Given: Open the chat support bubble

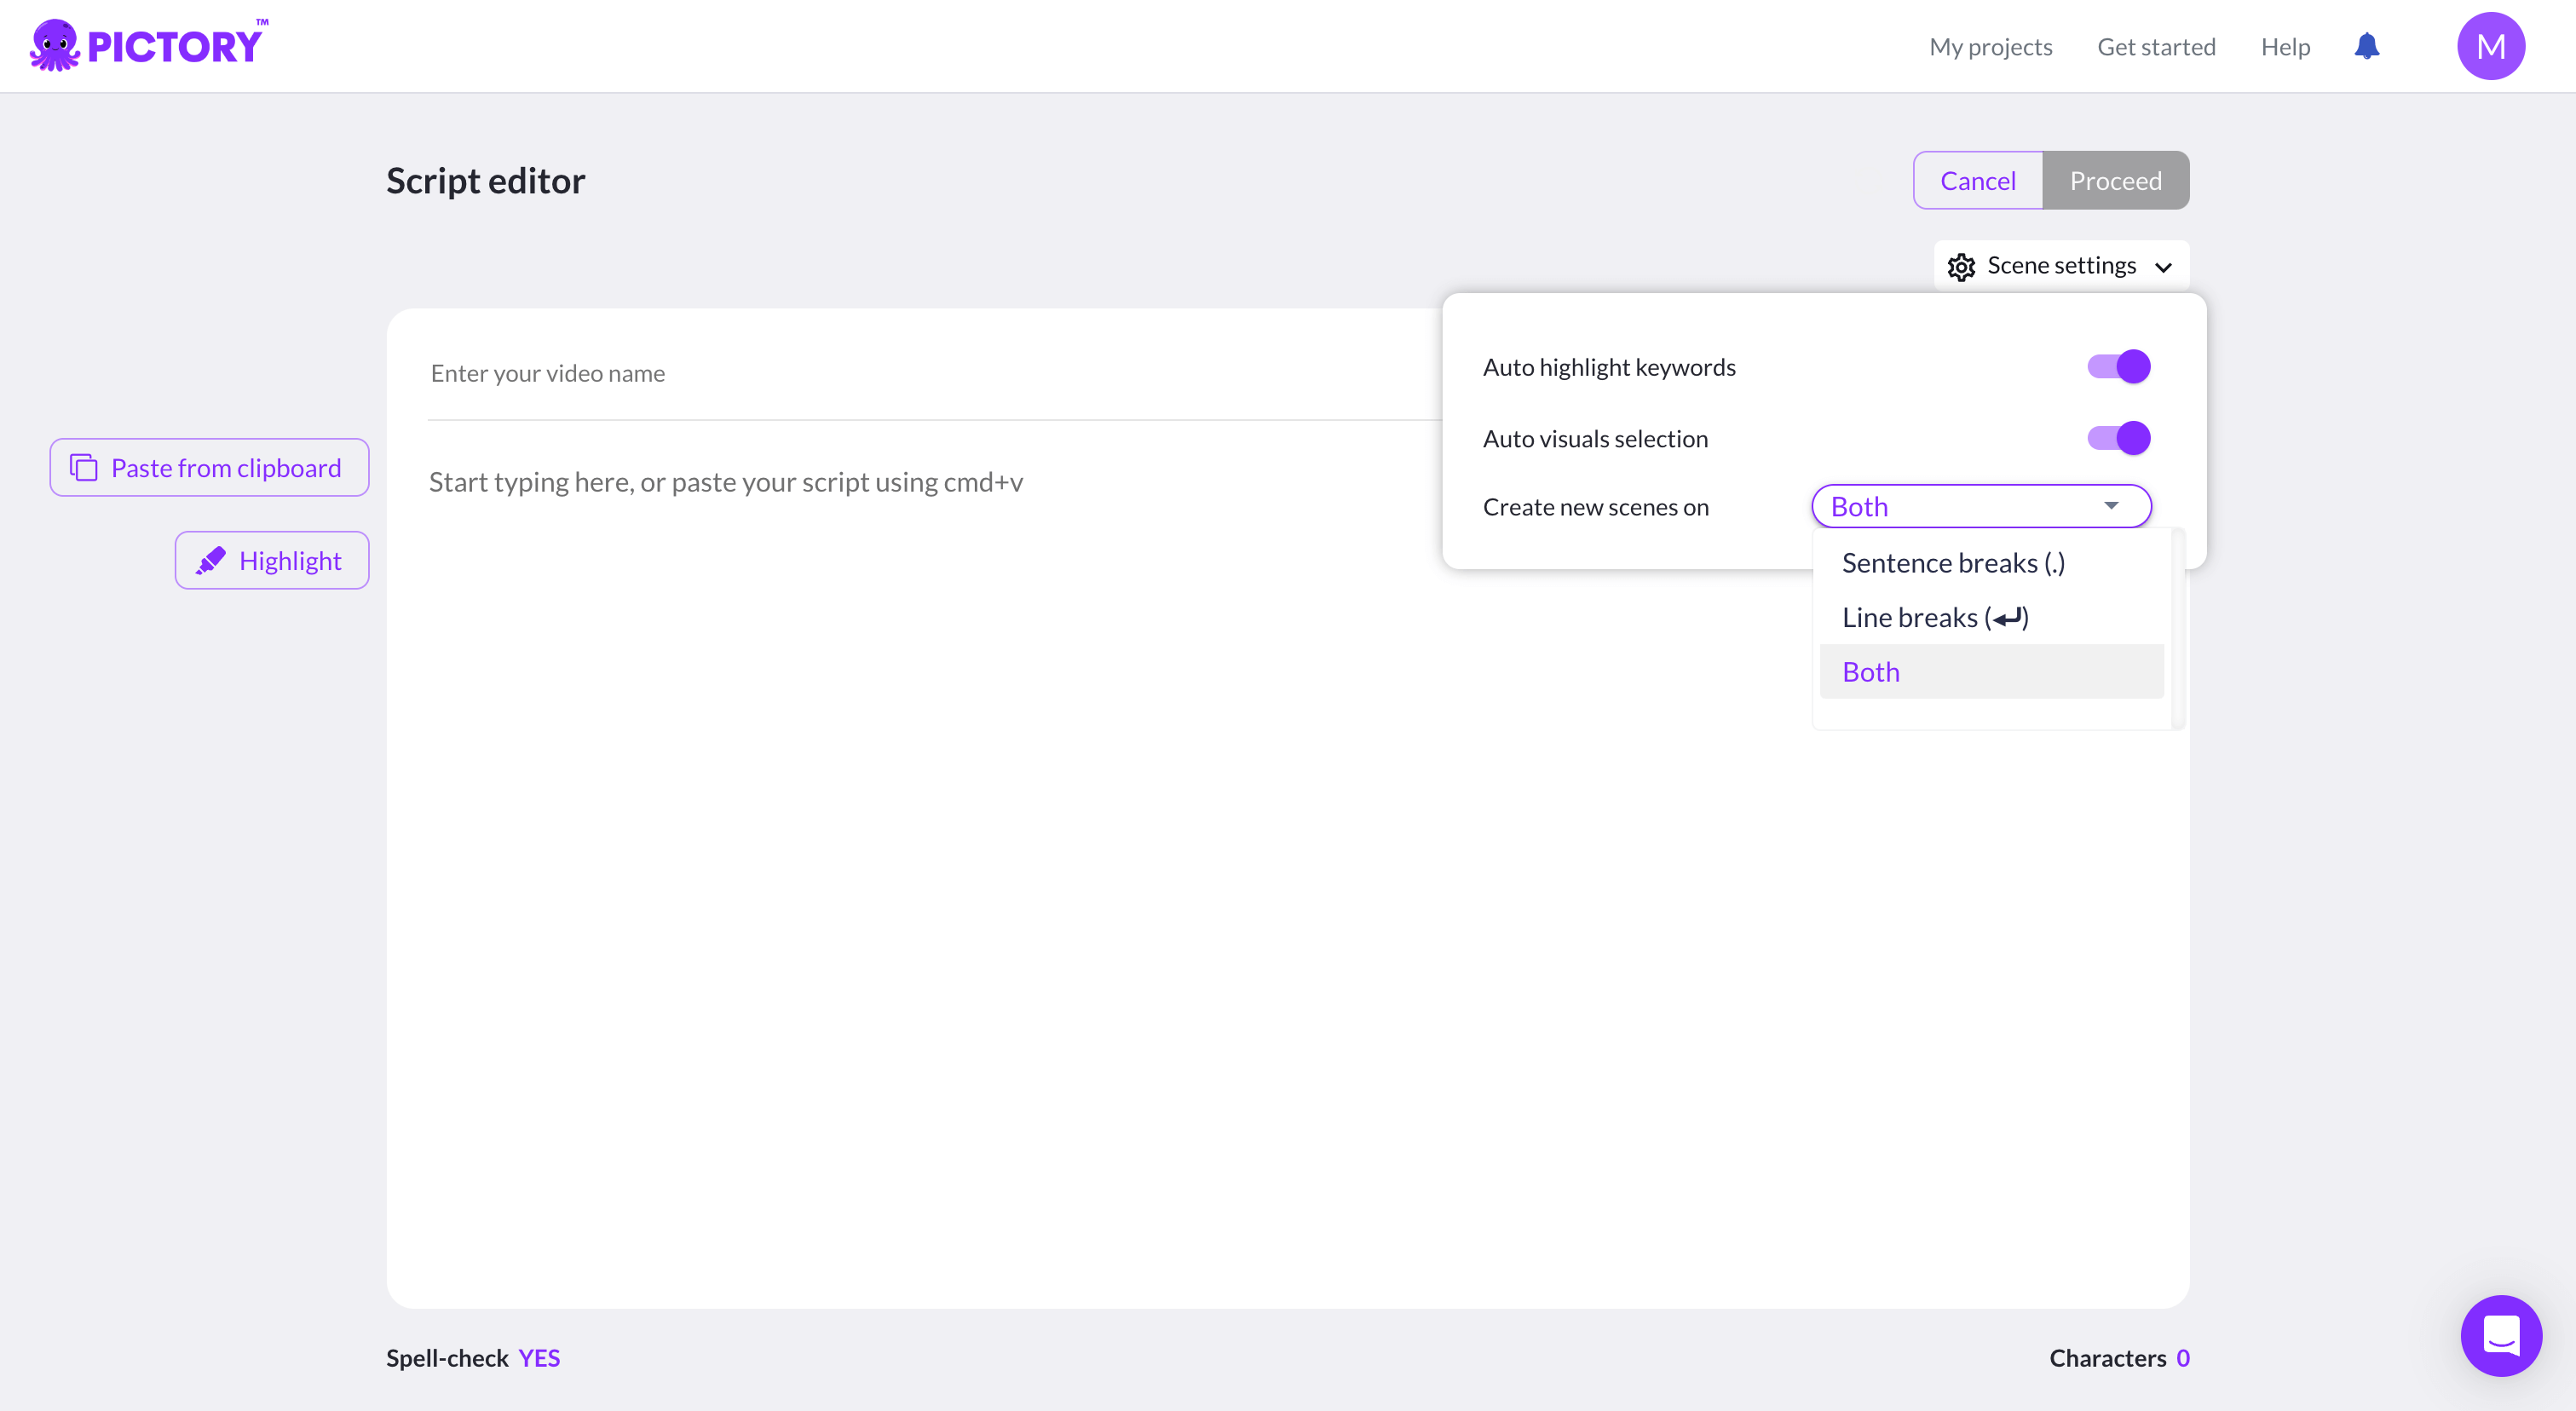Looking at the screenshot, I should point(2500,1334).
